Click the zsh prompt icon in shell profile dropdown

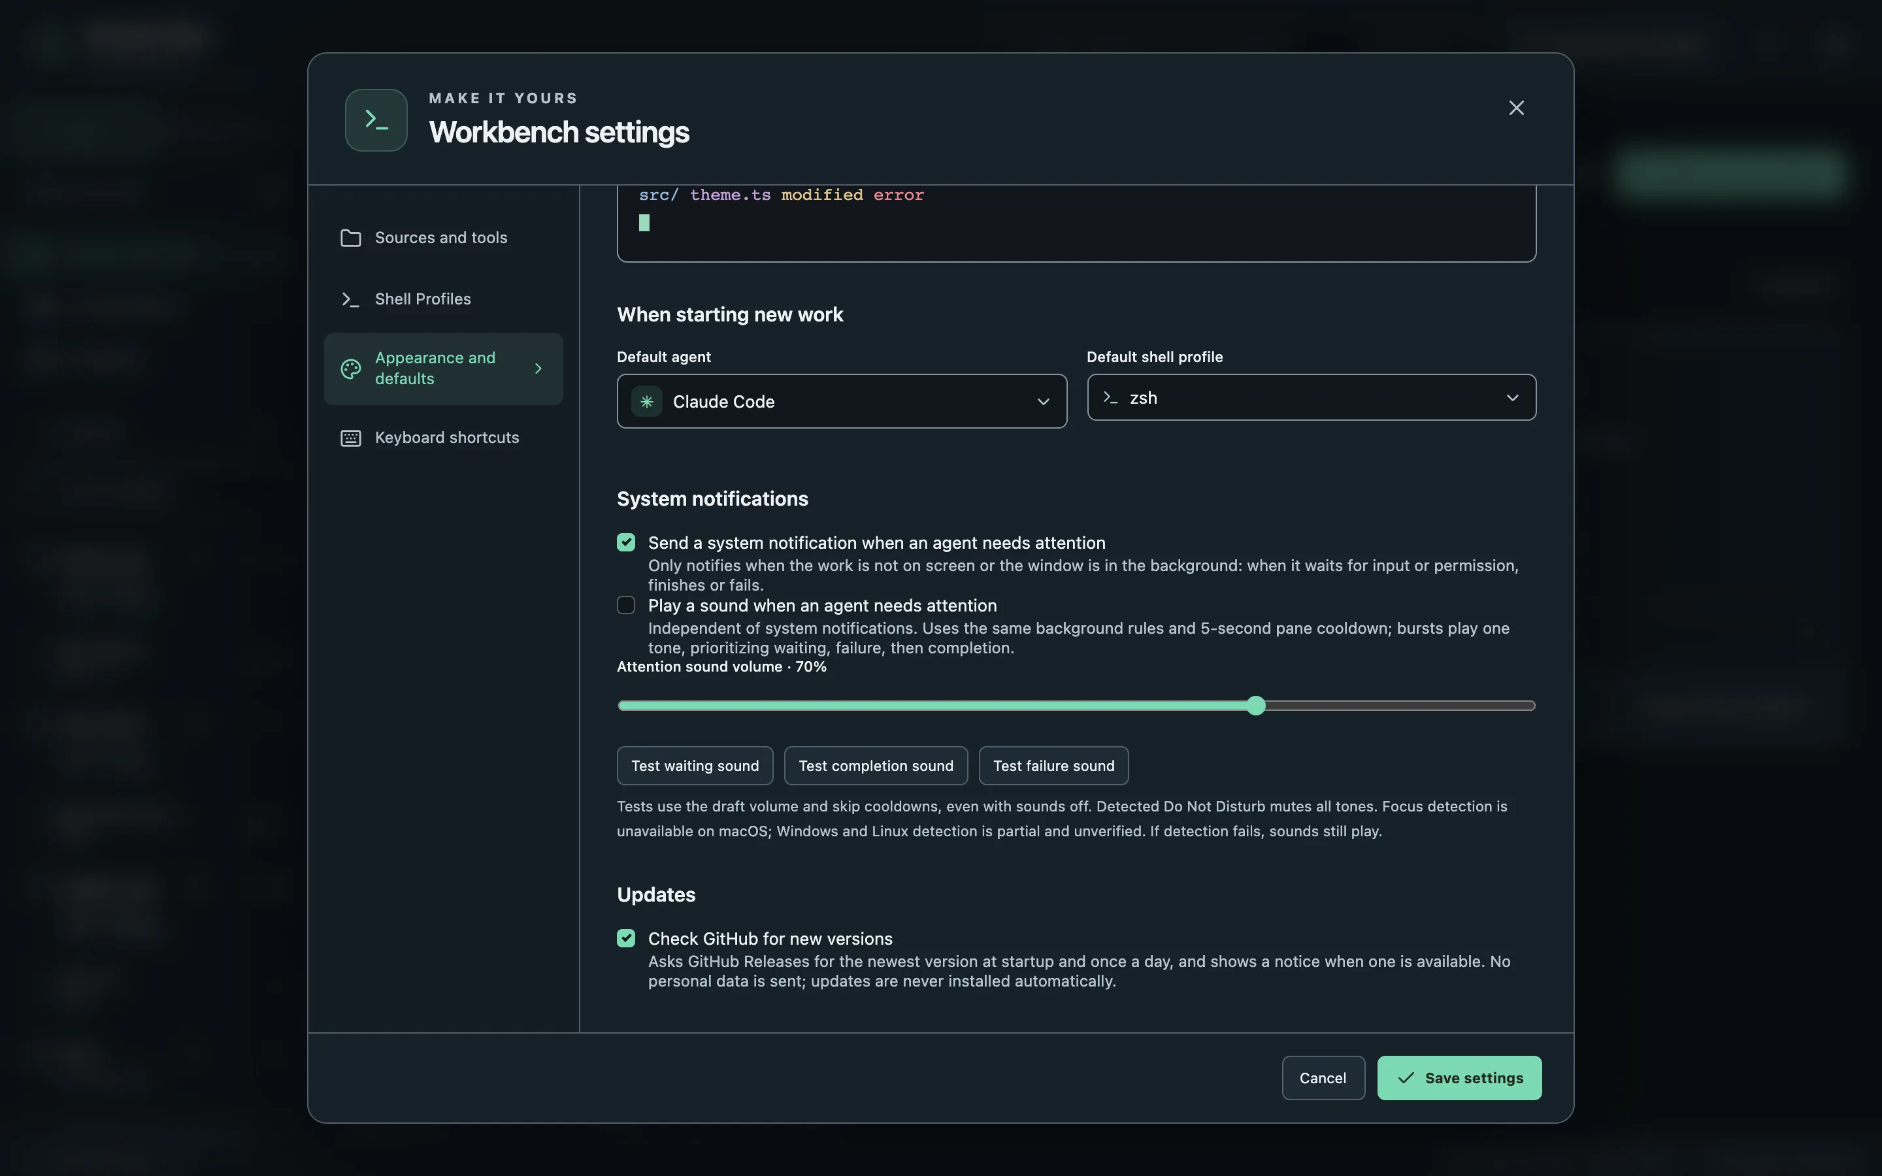pyautogui.click(x=1110, y=397)
